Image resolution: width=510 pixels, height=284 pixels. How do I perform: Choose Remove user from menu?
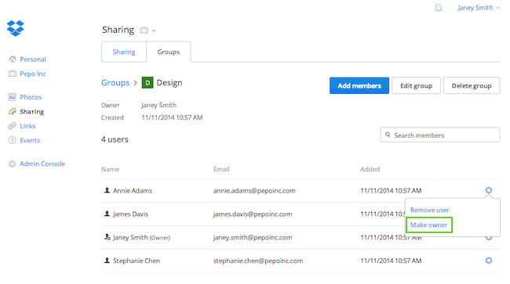click(x=430, y=210)
